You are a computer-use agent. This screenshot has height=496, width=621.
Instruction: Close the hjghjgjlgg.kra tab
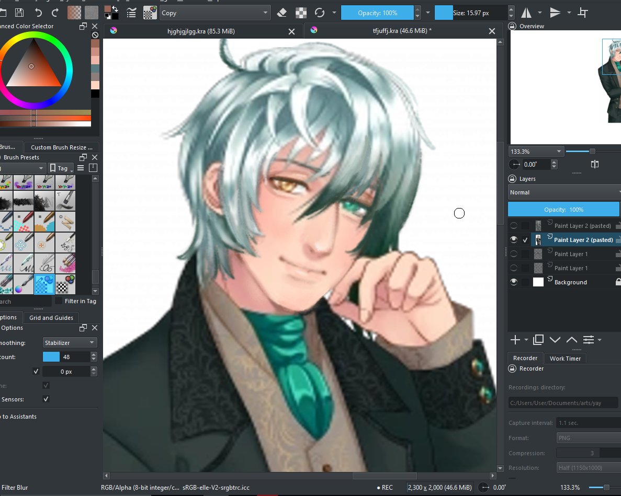(x=291, y=32)
